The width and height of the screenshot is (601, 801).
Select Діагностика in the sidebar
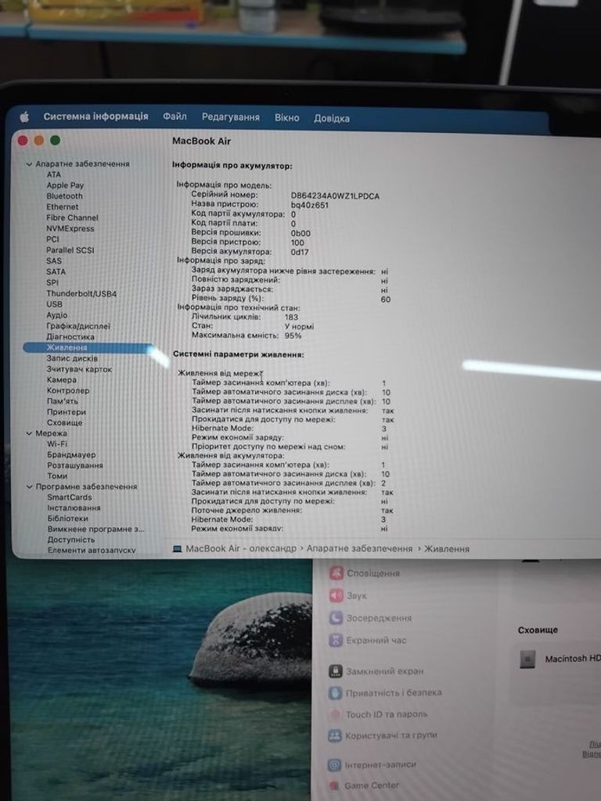[x=70, y=336]
